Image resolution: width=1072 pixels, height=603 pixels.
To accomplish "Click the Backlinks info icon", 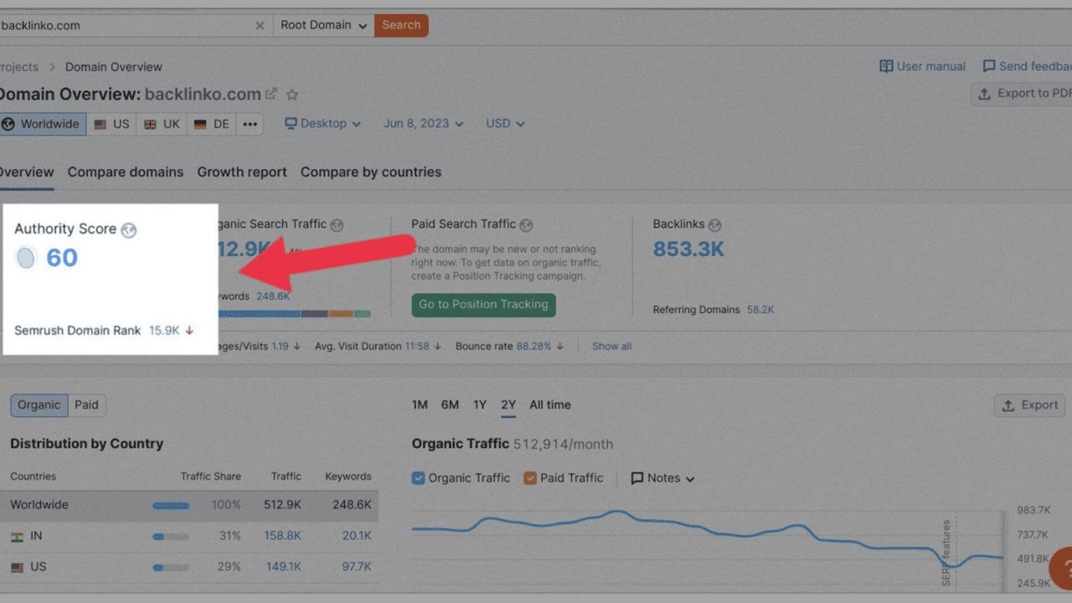I will click(714, 225).
